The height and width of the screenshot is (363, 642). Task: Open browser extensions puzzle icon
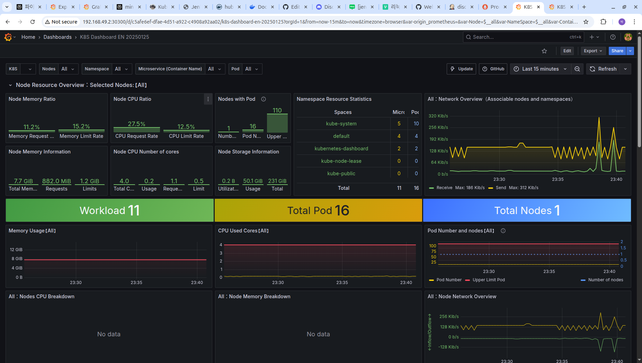604,22
